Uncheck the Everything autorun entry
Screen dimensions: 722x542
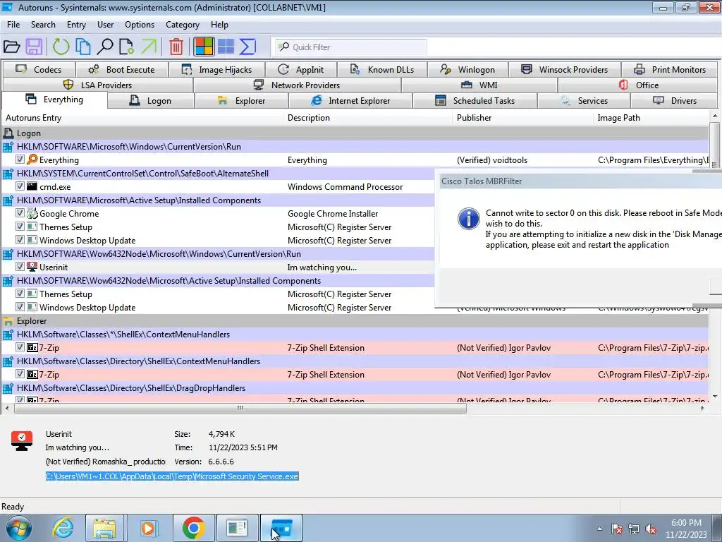(x=20, y=159)
